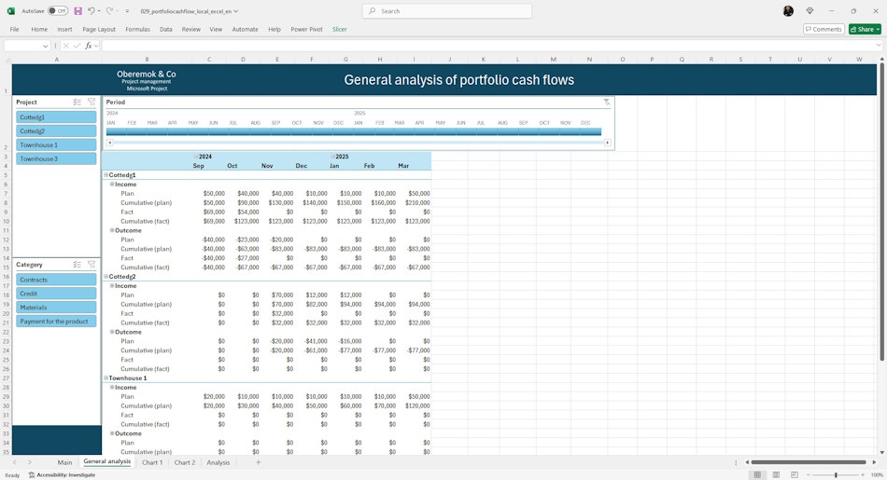The width and height of the screenshot is (887, 480).
Task: Collapse the Cottedg1 row group
Action: [x=106, y=175]
